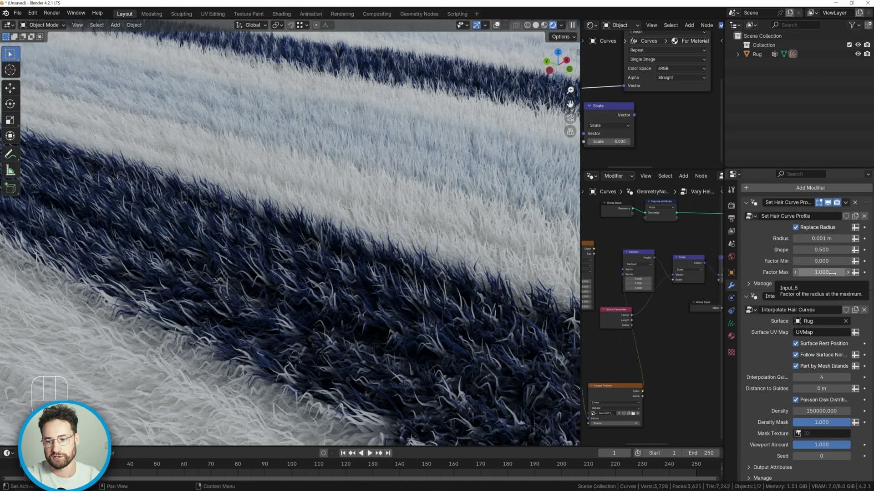Toggle the Part by Mesh Islands checkbox
874x491 pixels.
tap(796, 366)
